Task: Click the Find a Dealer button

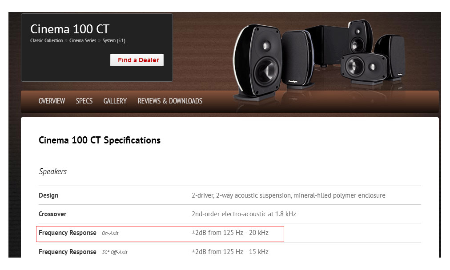Action: click(x=137, y=60)
